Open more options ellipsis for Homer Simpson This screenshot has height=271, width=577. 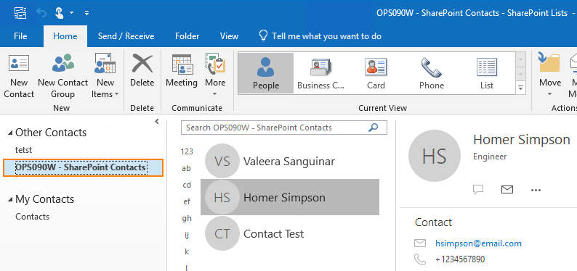(536, 190)
